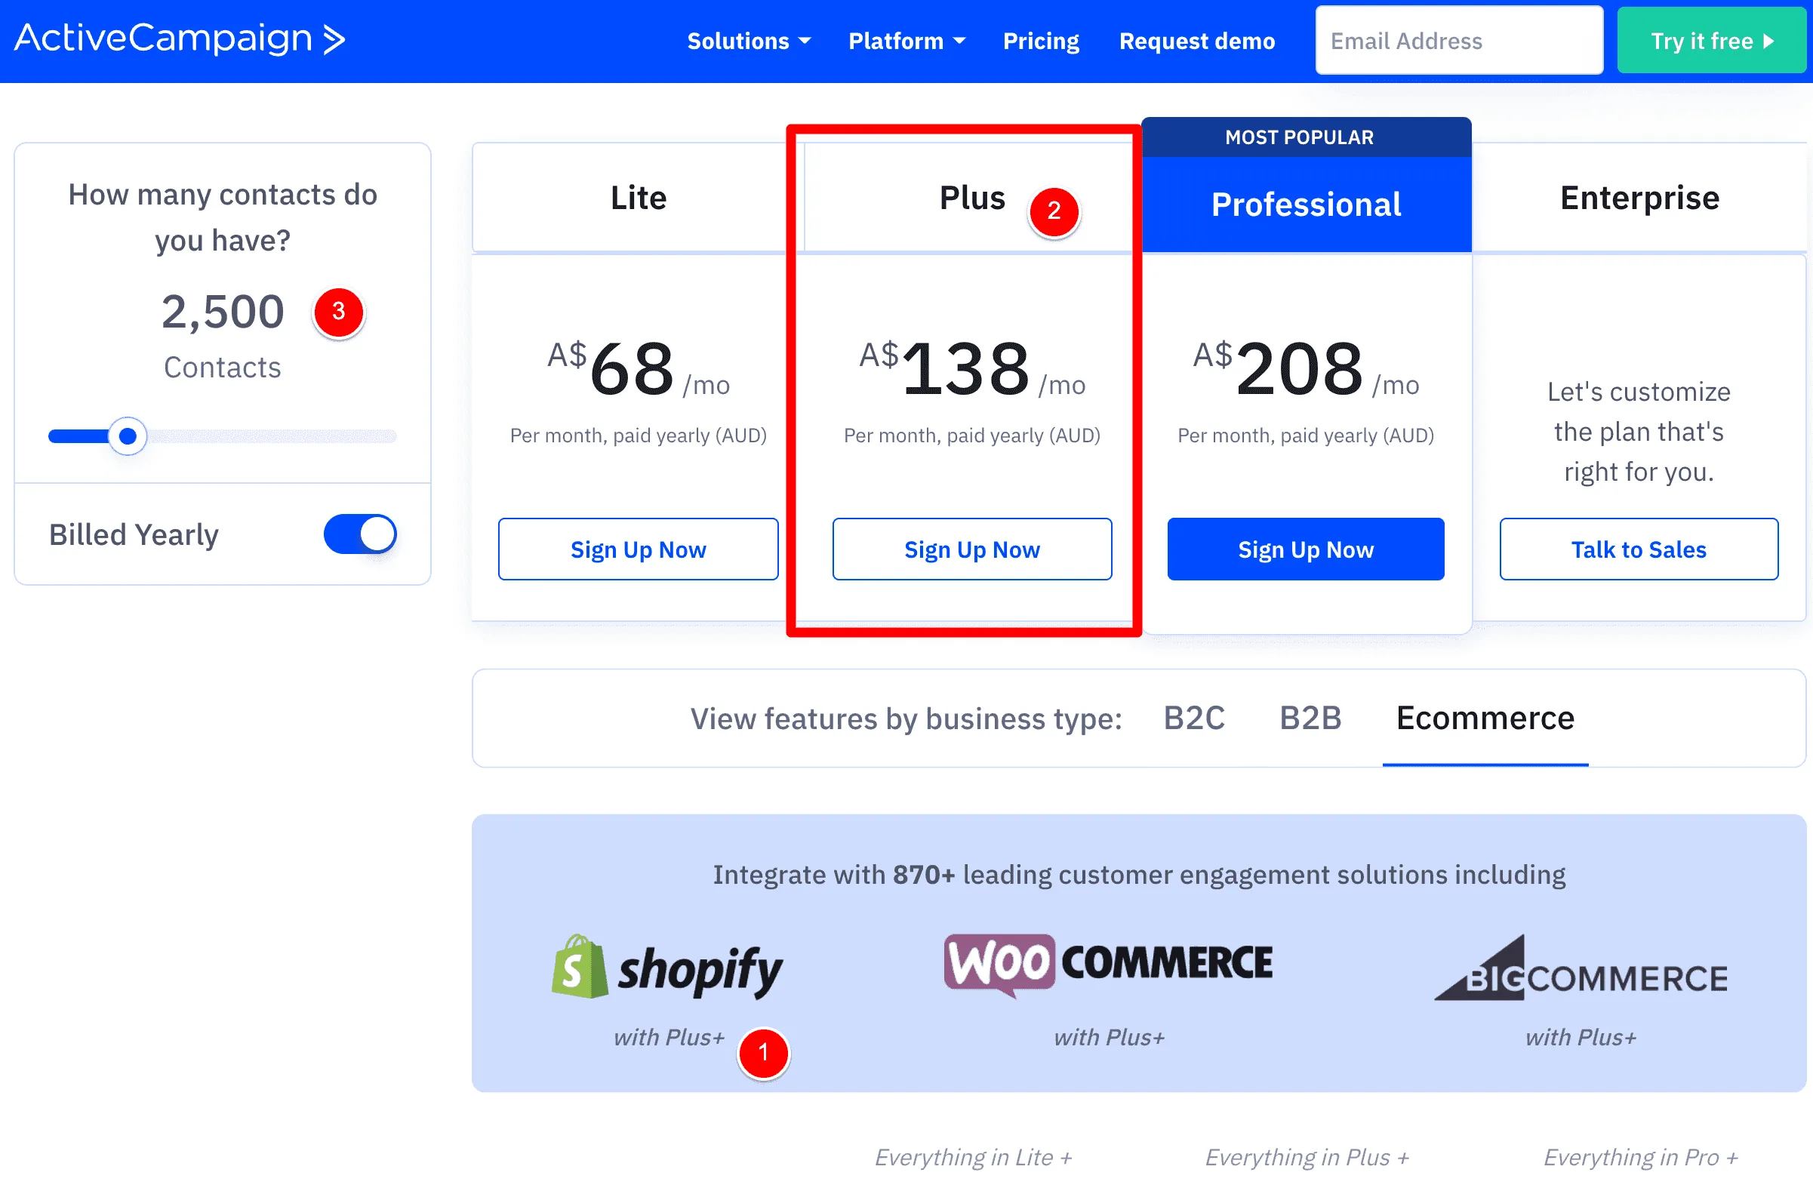Sign up for the Professional plan
The image size is (1813, 1191).
[x=1306, y=549]
